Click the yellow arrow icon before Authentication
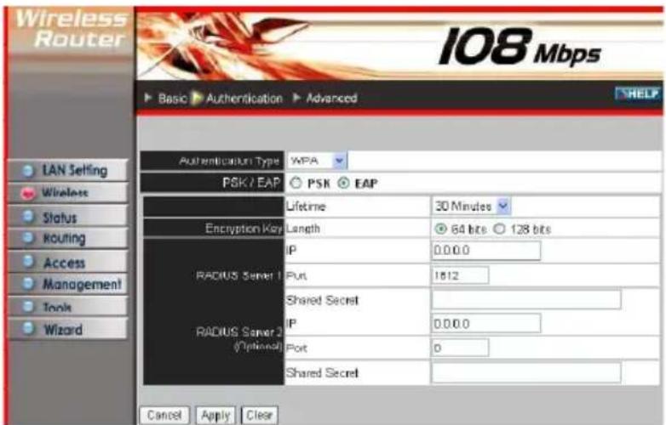Viewport: 666px width, 425px height. [x=196, y=98]
